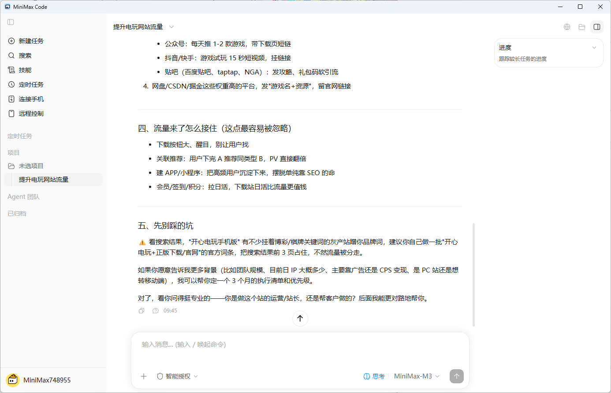Viewport: 611px width, 393px height.
Task: Click the 技能 sidebar icon
Action: [11, 70]
